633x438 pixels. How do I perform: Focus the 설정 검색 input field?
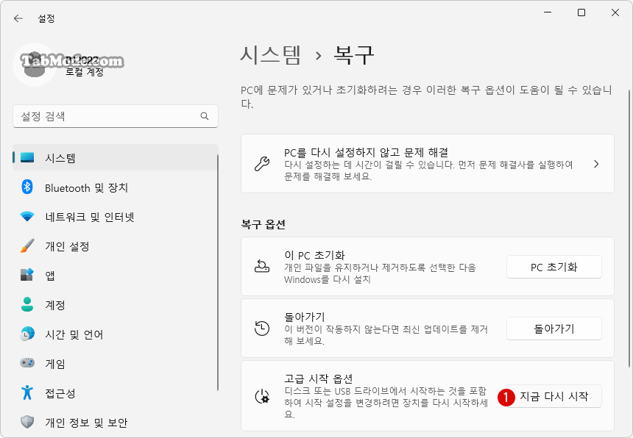[107, 116]
